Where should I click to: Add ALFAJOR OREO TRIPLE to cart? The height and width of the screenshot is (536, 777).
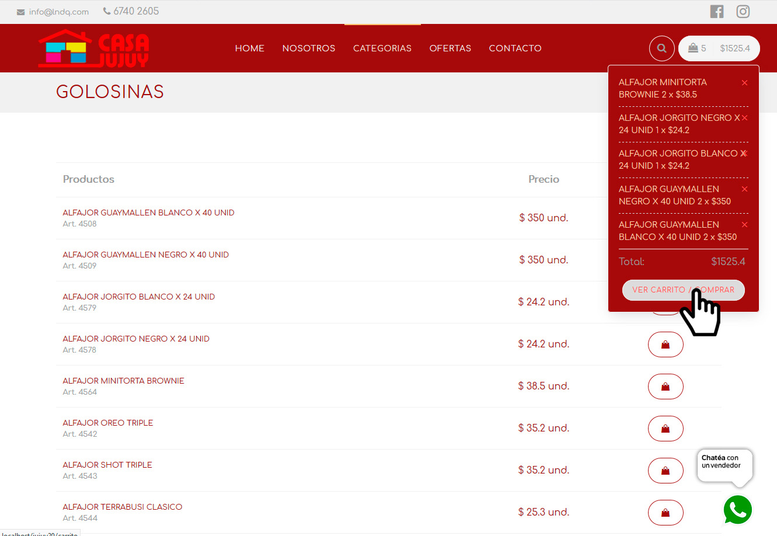tap(665, 429)
